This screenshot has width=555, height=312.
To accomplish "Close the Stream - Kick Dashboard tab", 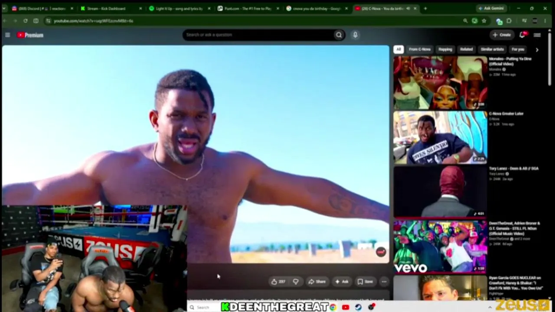I will coord(140,8).
